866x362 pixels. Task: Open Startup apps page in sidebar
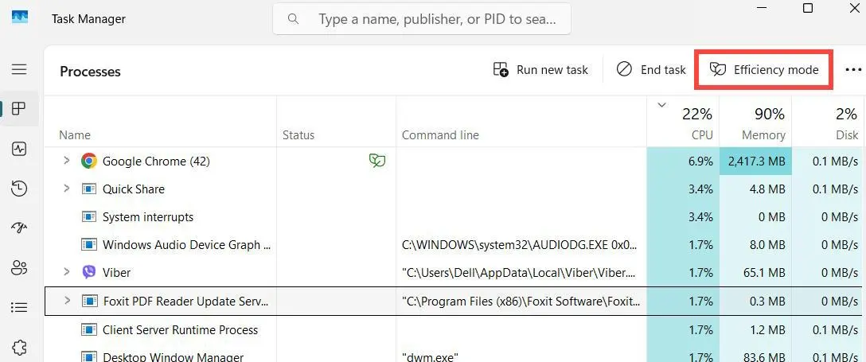click(x=19, y=228)
